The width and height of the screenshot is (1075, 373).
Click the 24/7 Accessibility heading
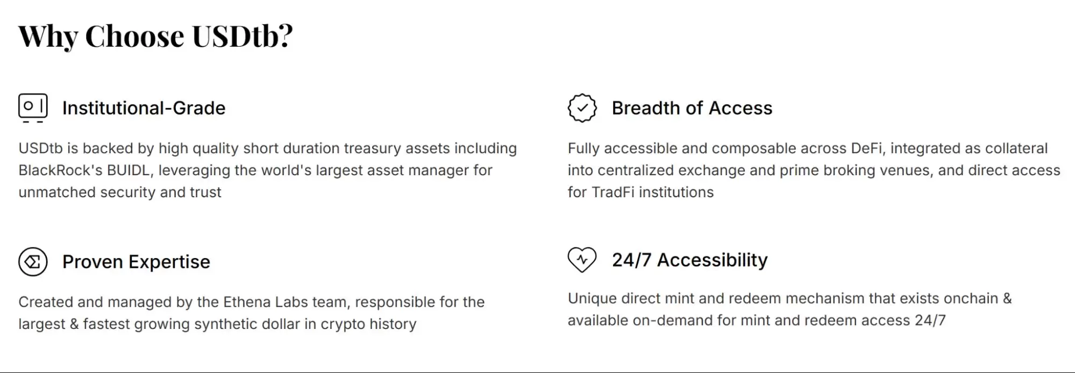(689, 260)
